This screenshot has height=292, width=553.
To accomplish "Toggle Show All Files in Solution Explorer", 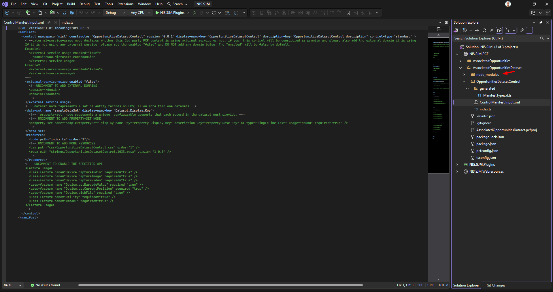I will click(x=499, y=30).
